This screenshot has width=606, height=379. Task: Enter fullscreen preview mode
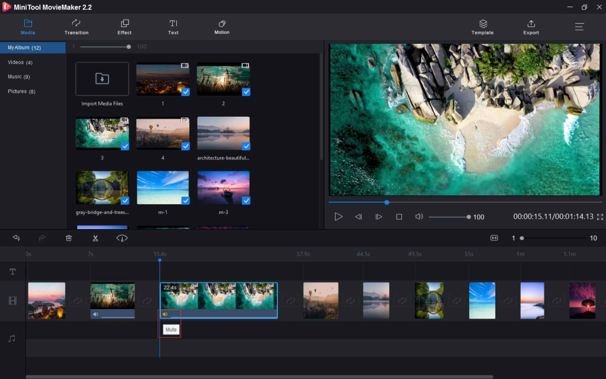point(599,217)
